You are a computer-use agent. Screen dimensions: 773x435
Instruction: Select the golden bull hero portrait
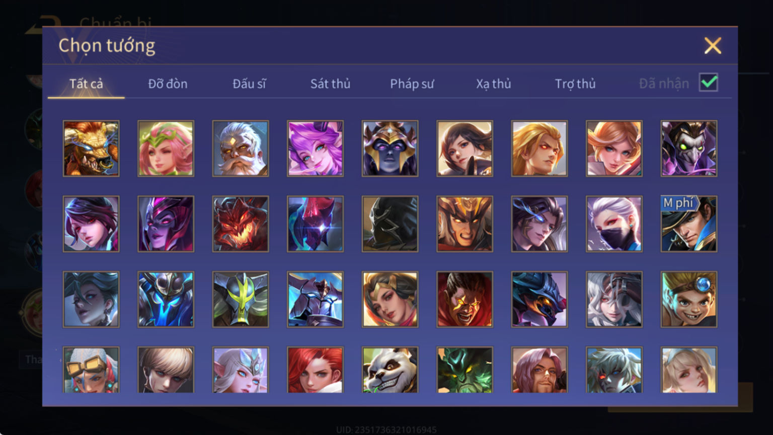pyautogui.click(x=91, y=149)
